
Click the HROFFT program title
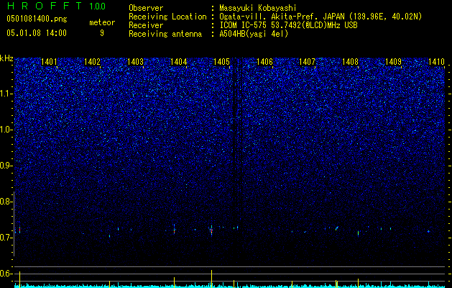(x=45, y=6)
